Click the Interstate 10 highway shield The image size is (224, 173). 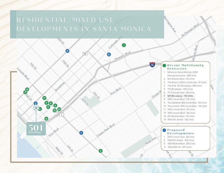click(x=152, y=64)
